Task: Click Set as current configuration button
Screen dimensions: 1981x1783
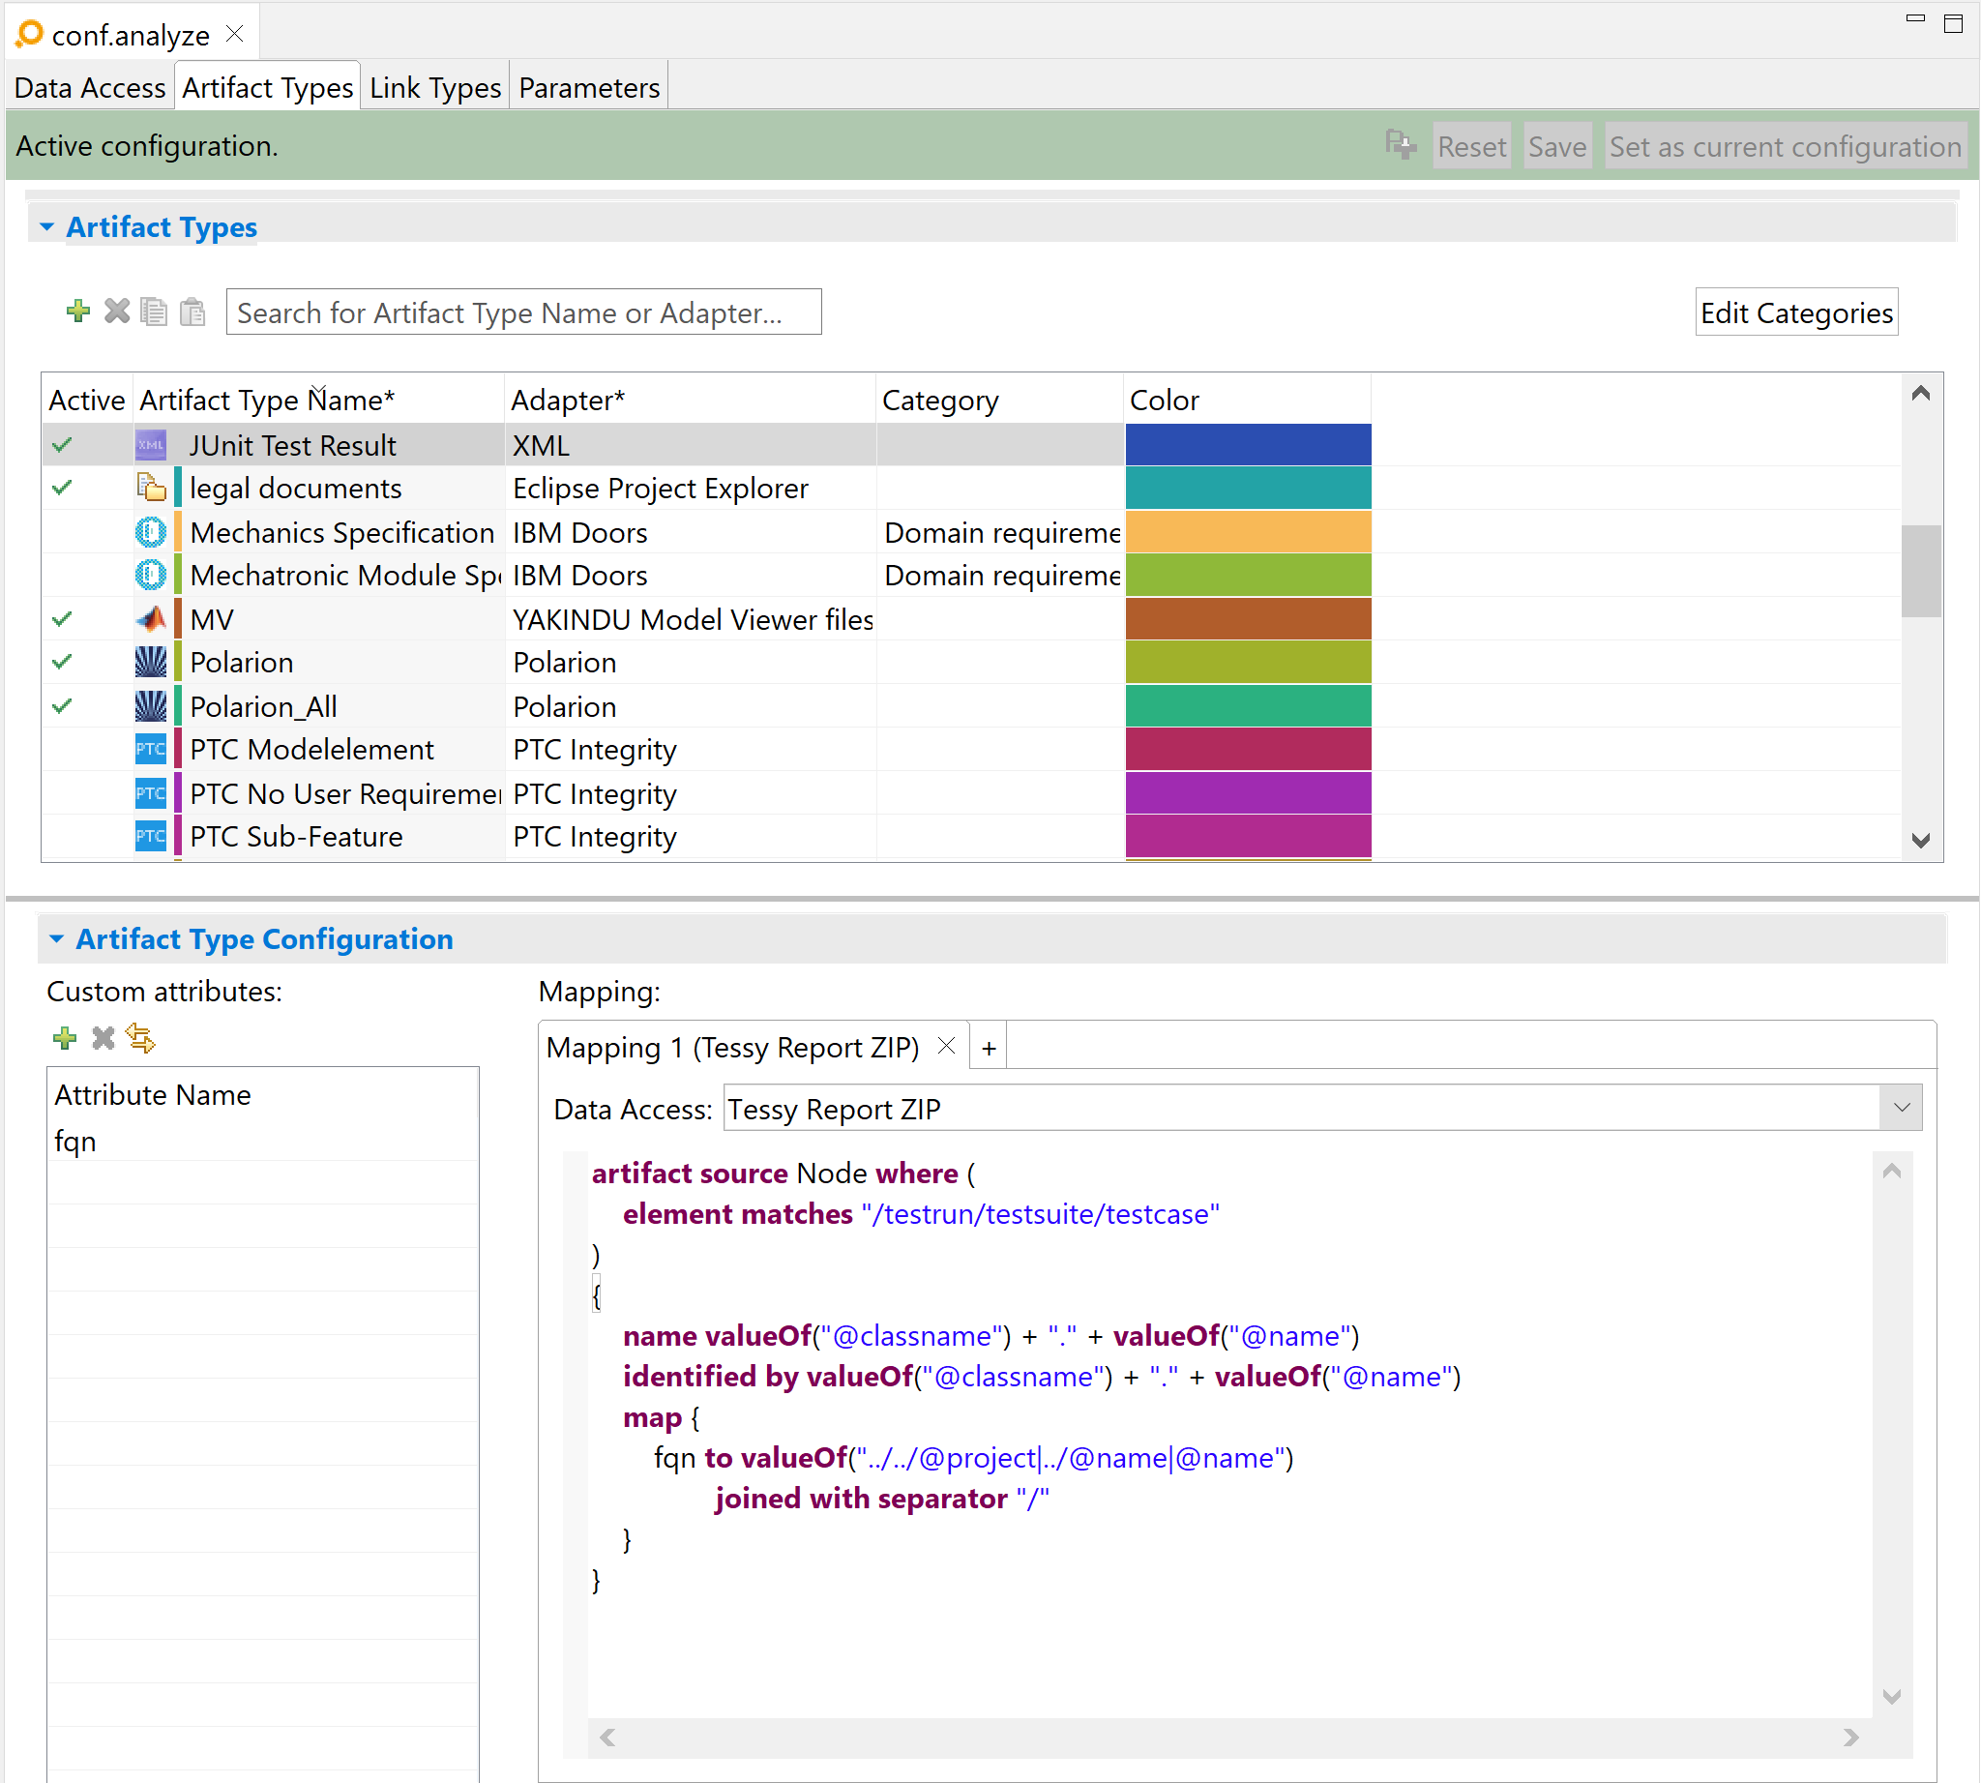Action: 1785,146
